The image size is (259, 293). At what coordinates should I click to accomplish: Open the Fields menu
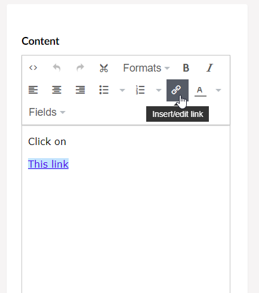pyautogui.click(x=47, y=112)
